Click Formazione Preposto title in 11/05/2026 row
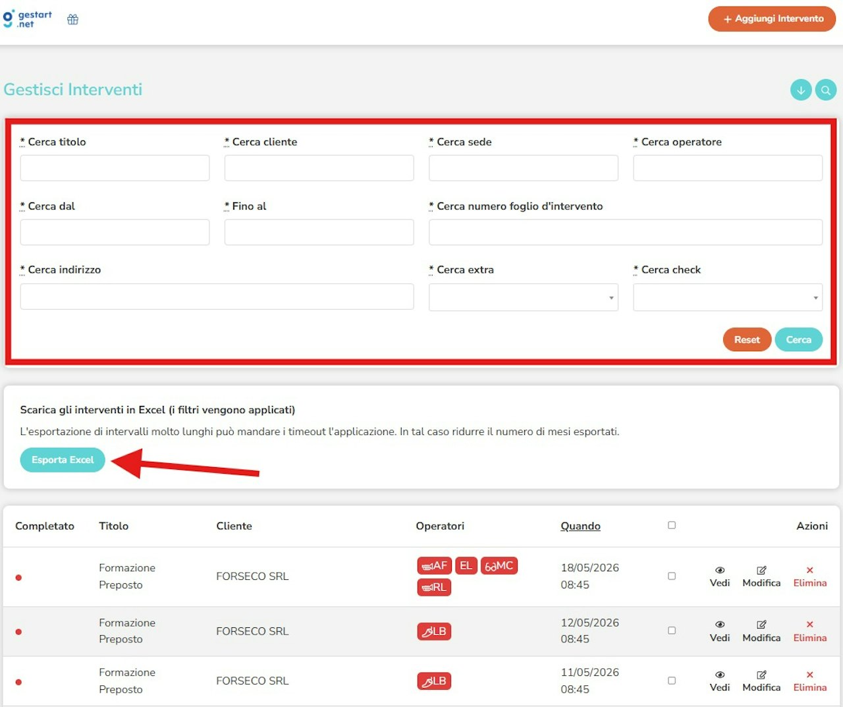 (x=127, y=681)
